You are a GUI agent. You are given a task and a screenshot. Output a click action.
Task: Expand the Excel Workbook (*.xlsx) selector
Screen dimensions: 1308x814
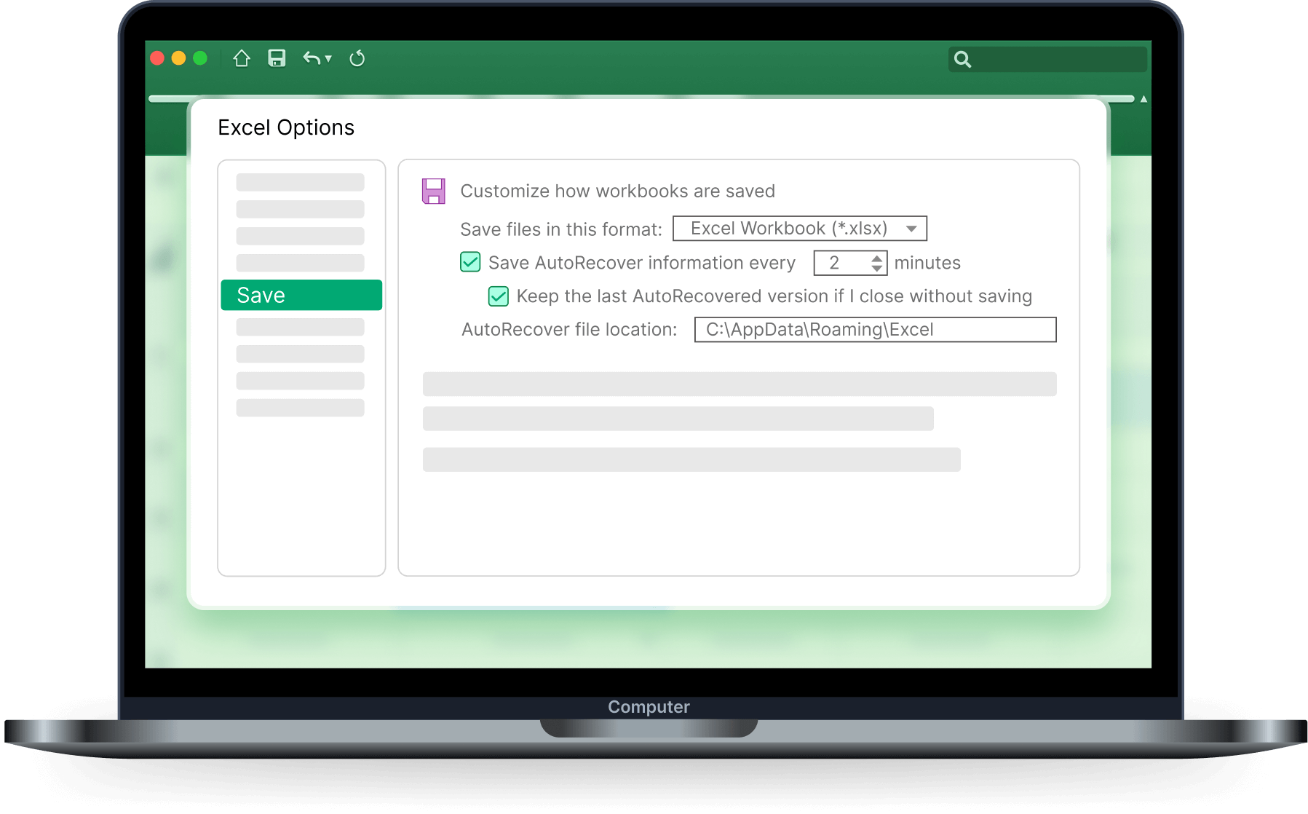pos(911,228)
